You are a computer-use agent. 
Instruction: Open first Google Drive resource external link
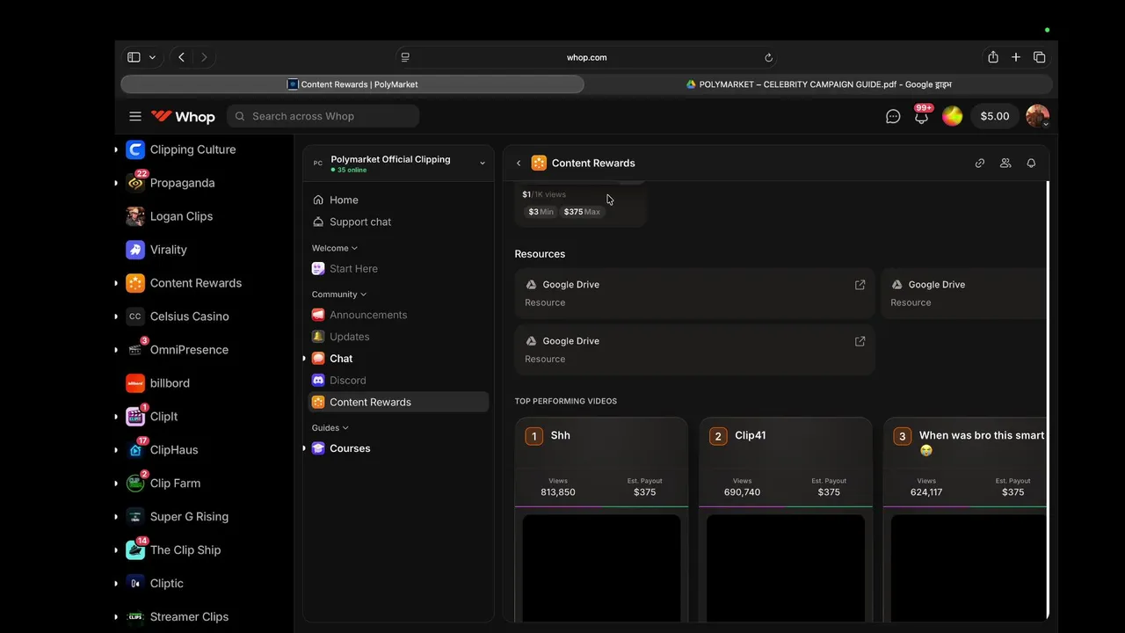[x=860, y=285]
